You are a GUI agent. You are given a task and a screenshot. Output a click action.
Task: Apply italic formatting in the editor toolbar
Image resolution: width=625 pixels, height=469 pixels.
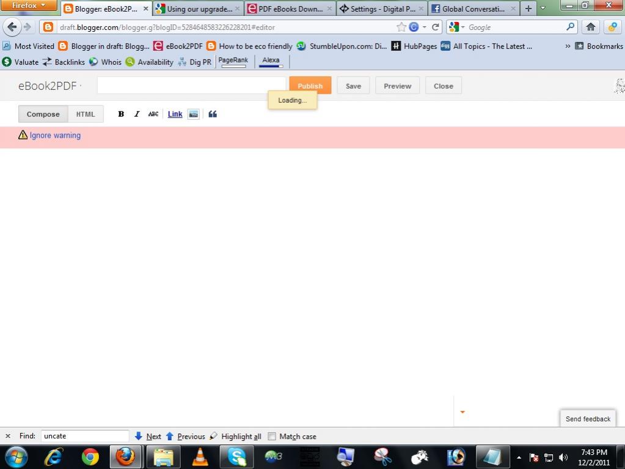pyautogui.click(x=137, y=114)
